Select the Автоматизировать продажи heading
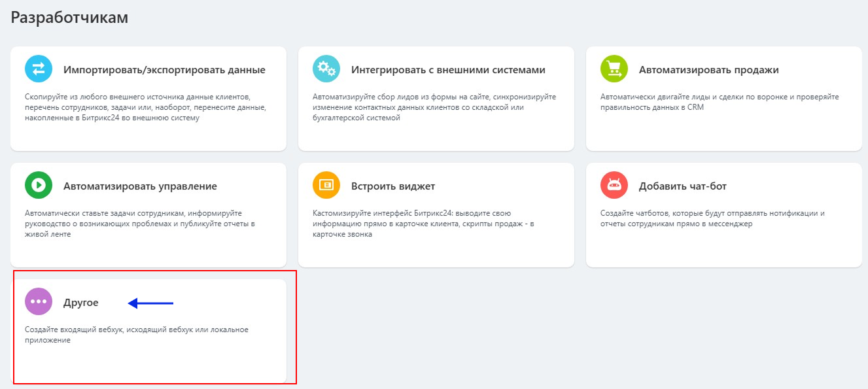The height and width of the screenshot is (389, 868). [709, 70]
